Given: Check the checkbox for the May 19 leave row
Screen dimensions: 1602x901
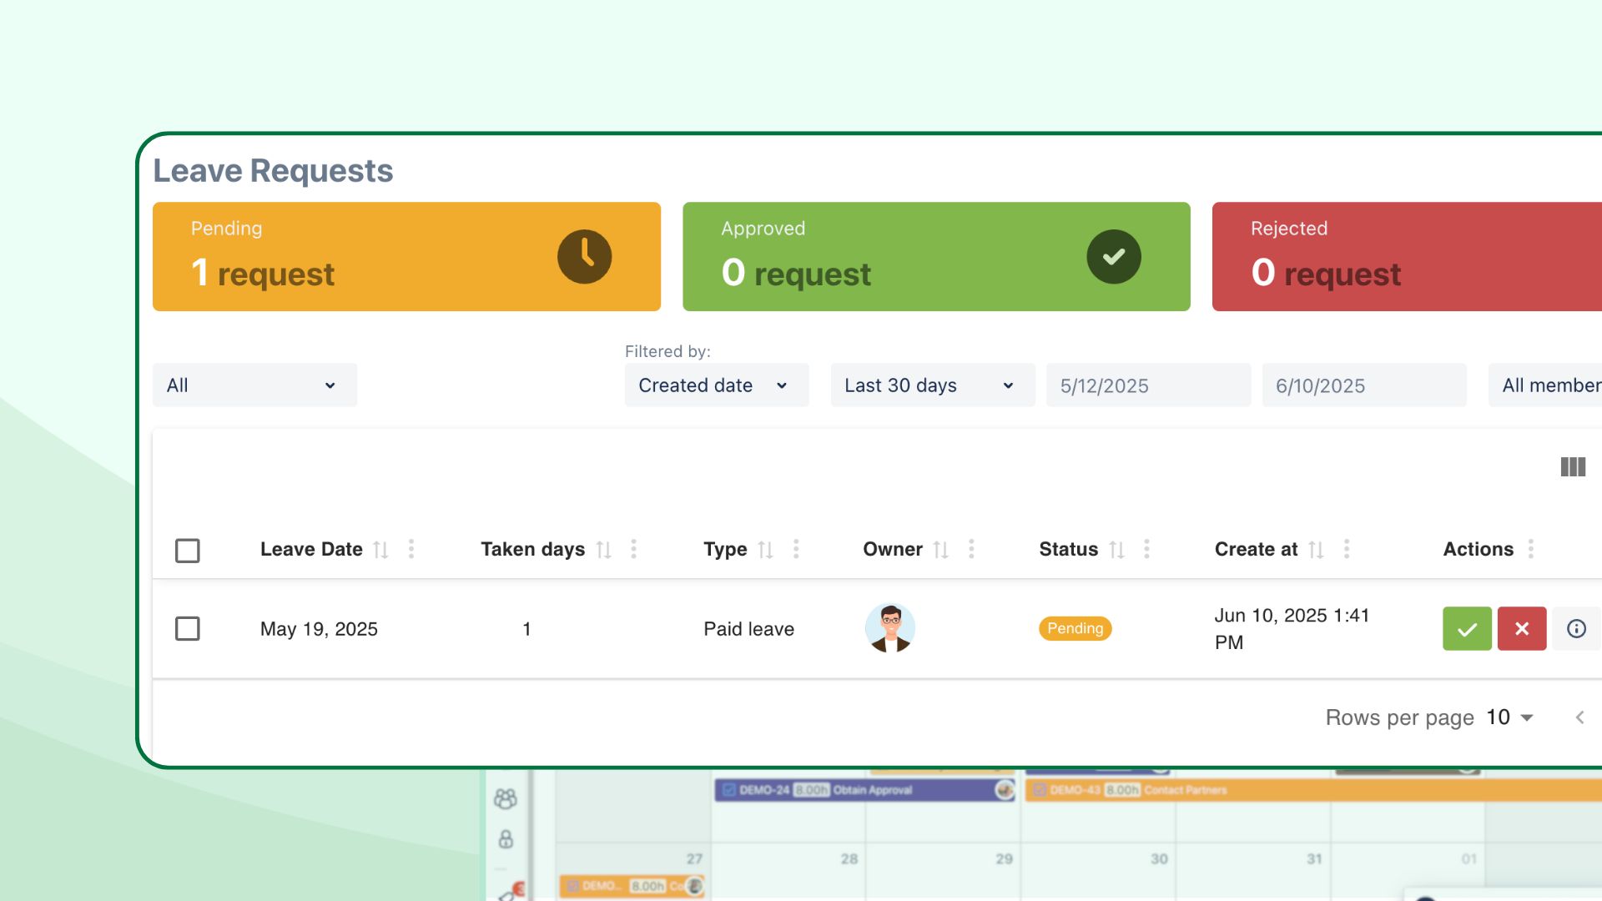Looking at the screenshot, I should pyautogui.click(x=187, y=629).
